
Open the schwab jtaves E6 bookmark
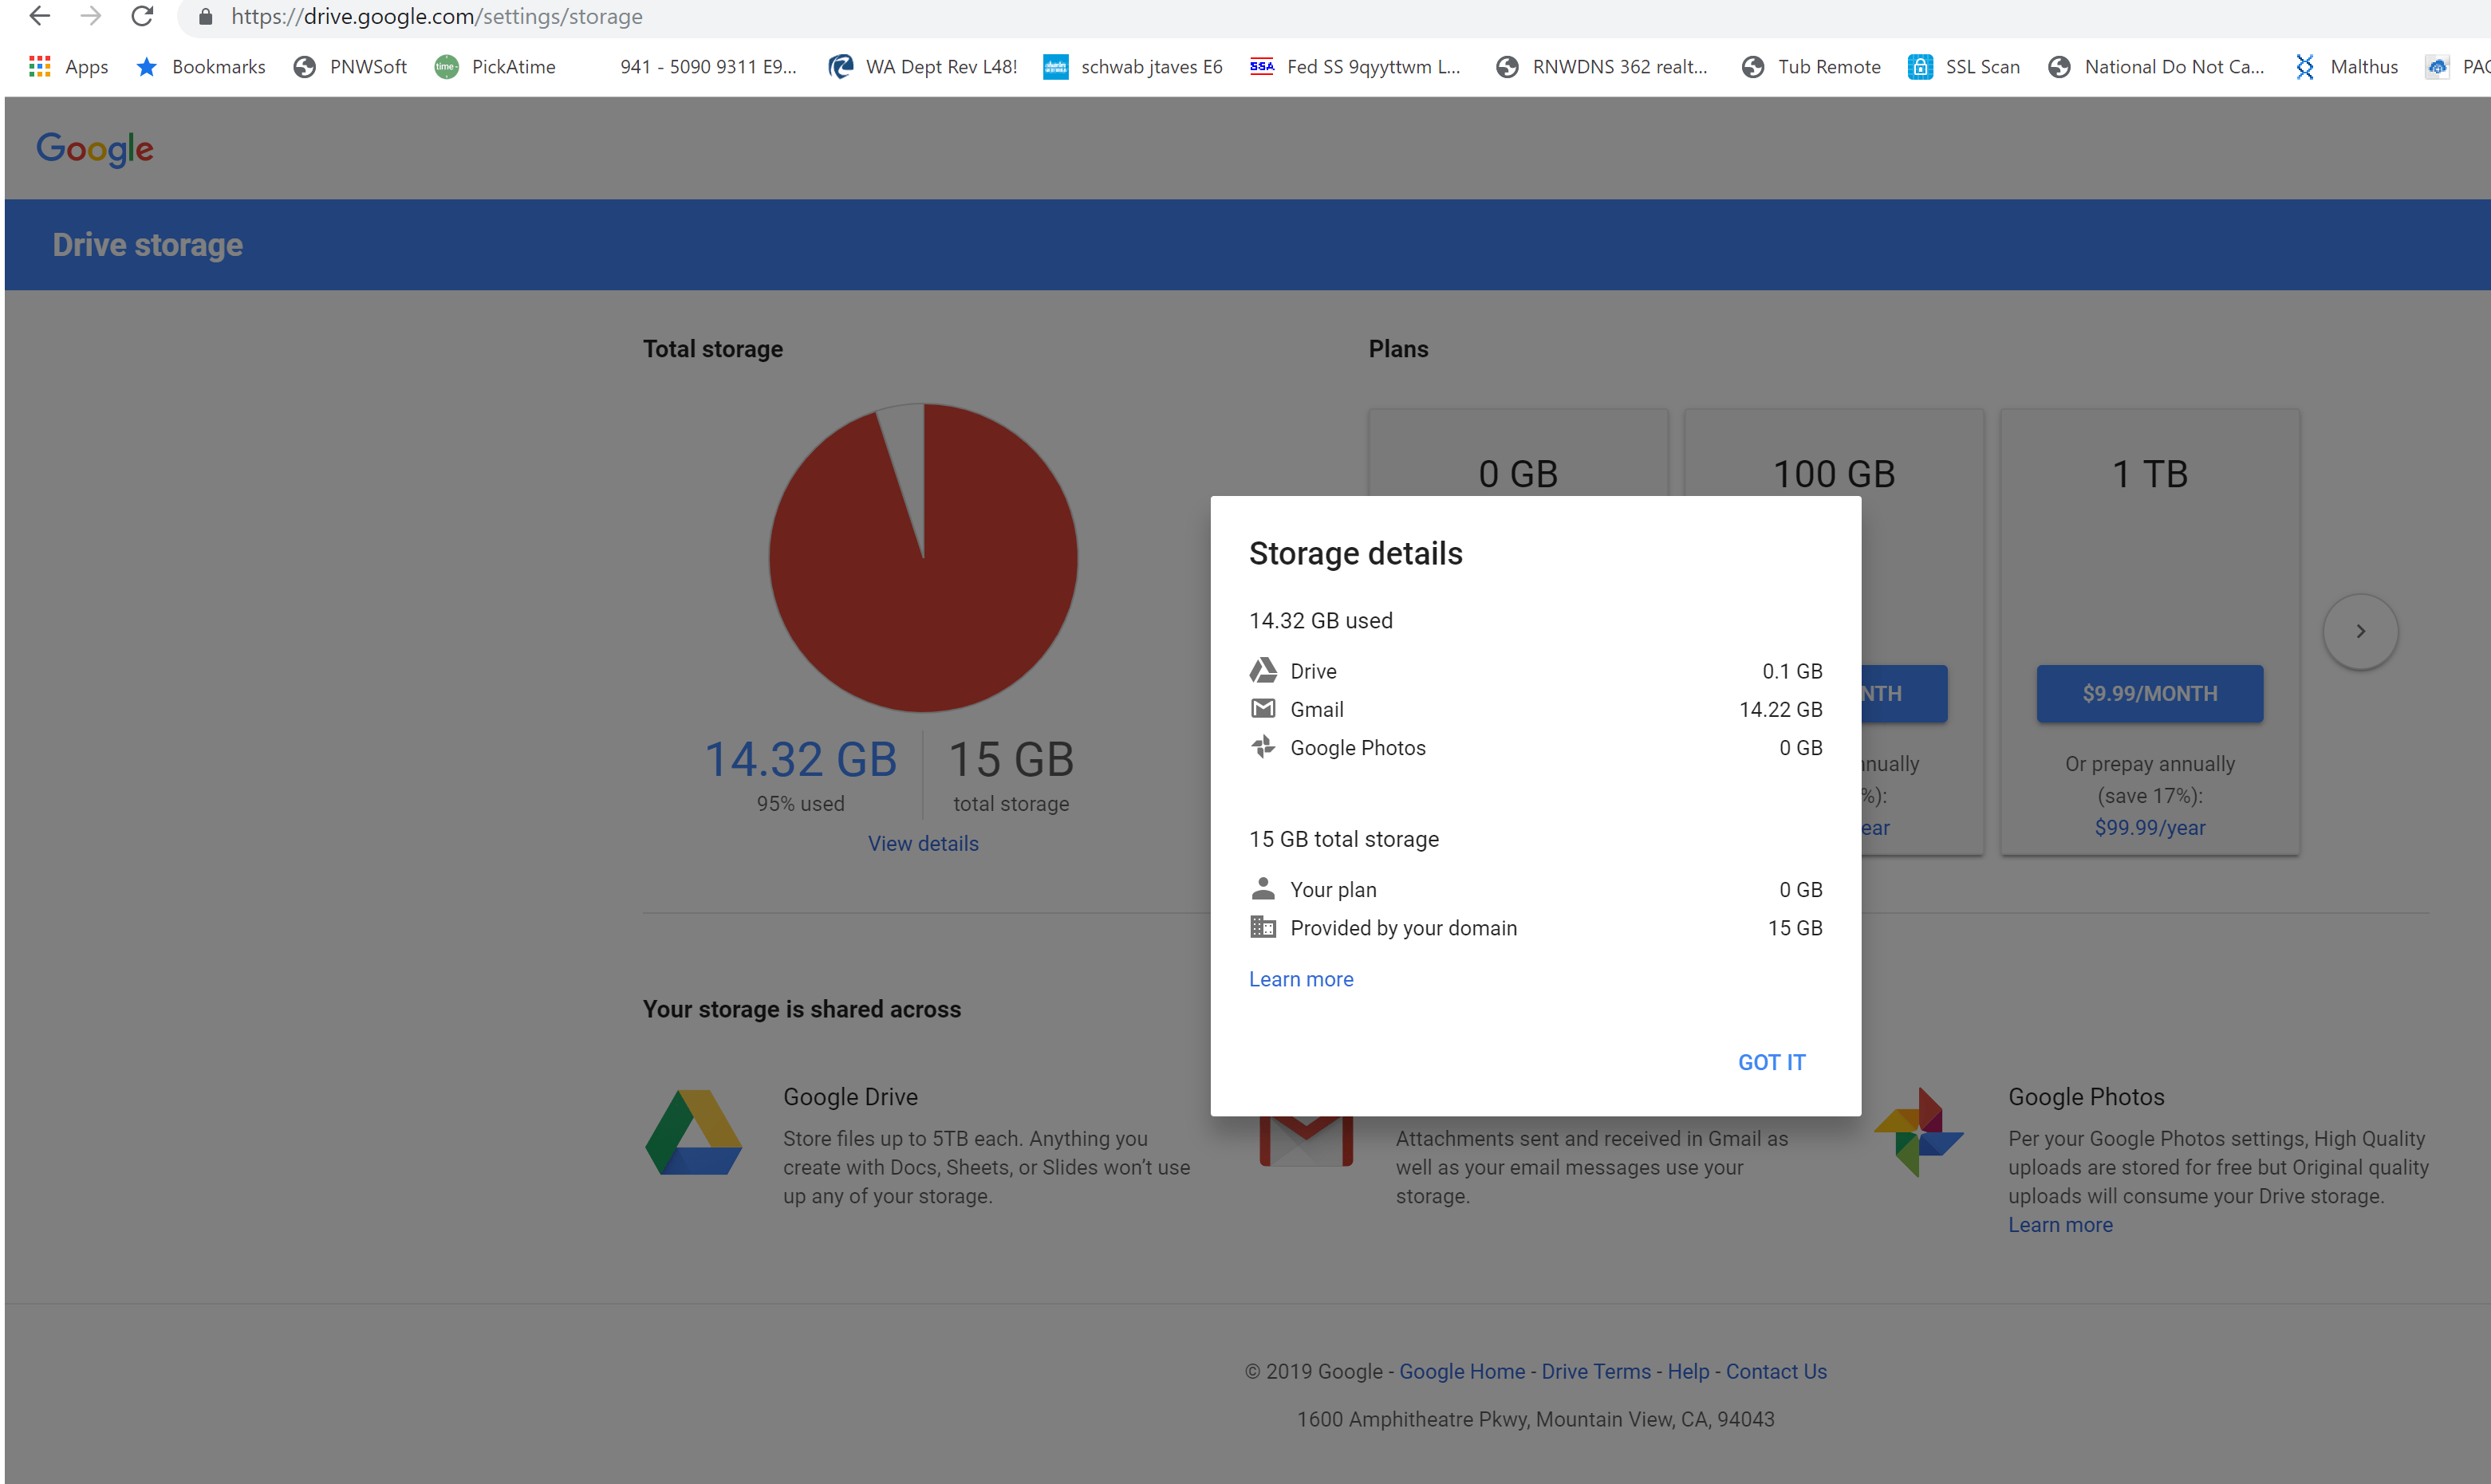tap(1133, 67)
